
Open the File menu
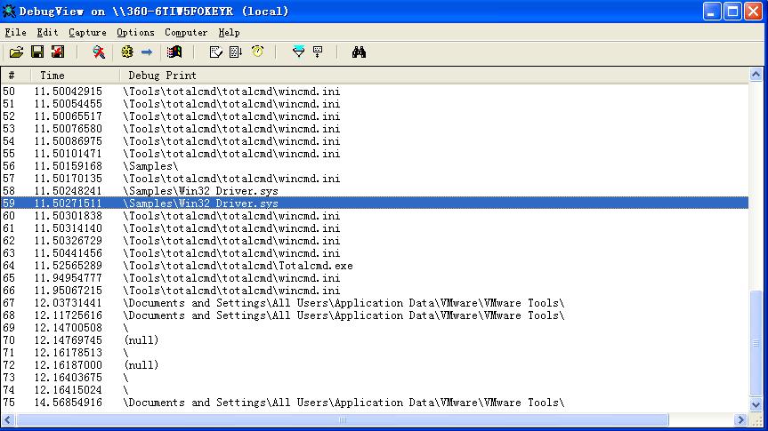coord(16,32)
